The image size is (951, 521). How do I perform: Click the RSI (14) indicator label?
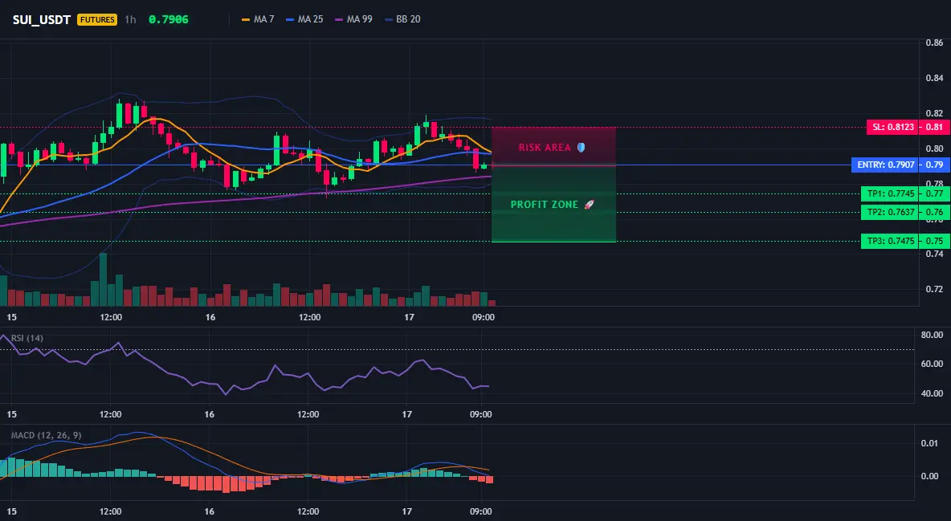pos(27,338)
